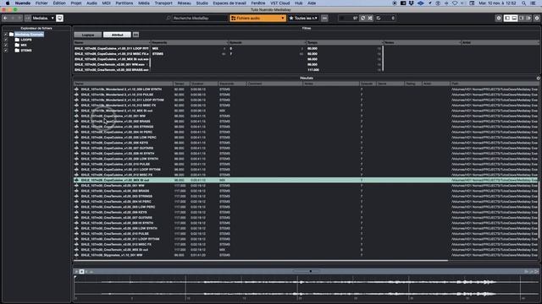The width and height of the screenshot is (542, 304).
Task: Select the CopaCuisine_v1.00_002 BRASS result row
Action: [306, 122]
